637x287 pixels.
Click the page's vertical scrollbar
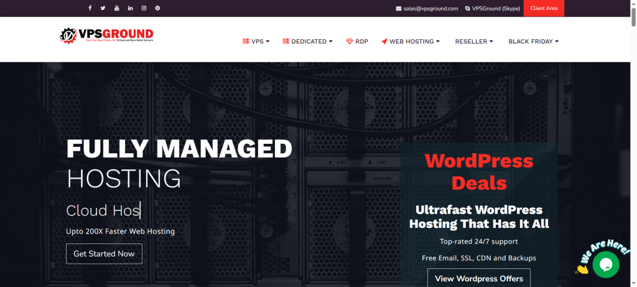tap(632, 125)
